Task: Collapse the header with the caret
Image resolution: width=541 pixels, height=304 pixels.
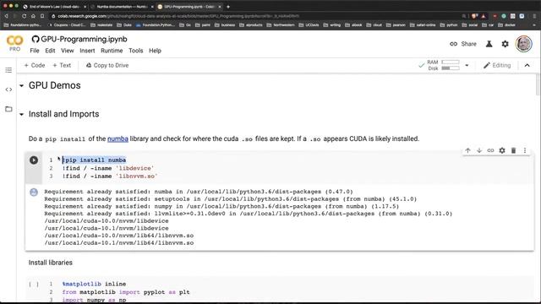Action: (x=527, y=65)
